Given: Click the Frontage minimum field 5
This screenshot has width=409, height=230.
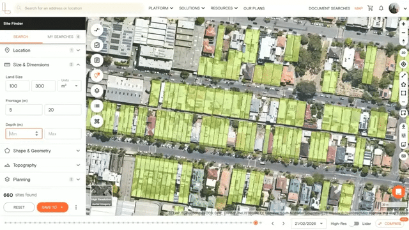Looking at the screenshot, I should pyautogui.click(x=24, y=110).
